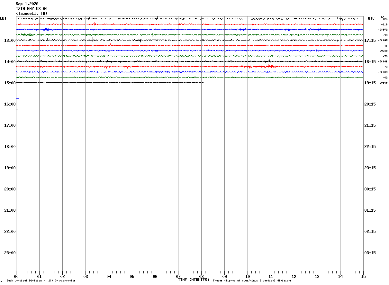Click the (Tazewell, TN) location label
Screen dimensions: 389x285
32,14
